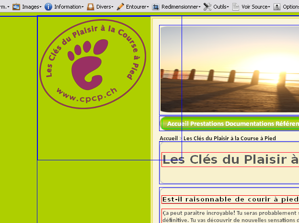The image size is (299, 223).
Task: Go to Accueil in green navigation bar
Action: tap(178, 124)
